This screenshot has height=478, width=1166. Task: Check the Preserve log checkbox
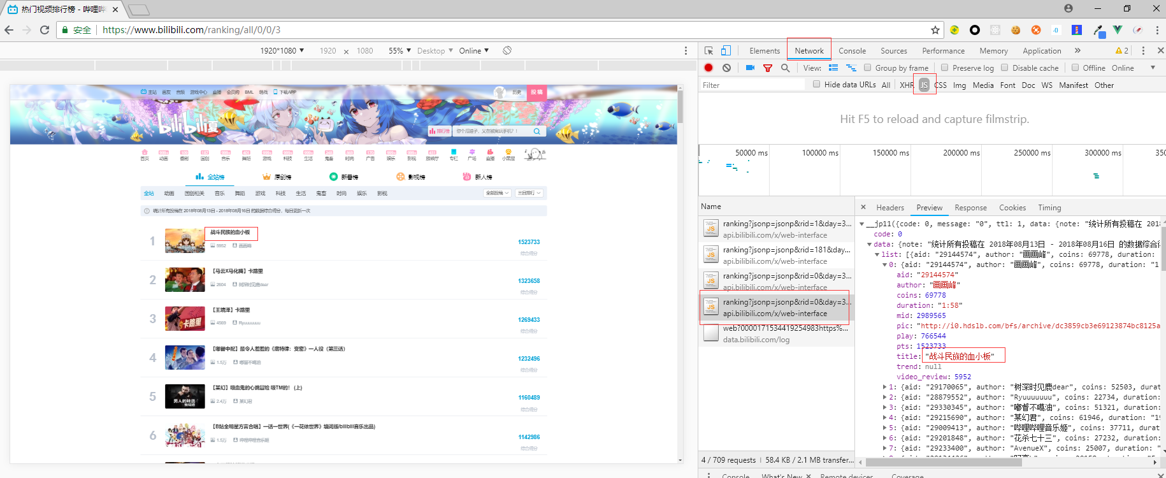pyautogui.click(x=945, y=68)
